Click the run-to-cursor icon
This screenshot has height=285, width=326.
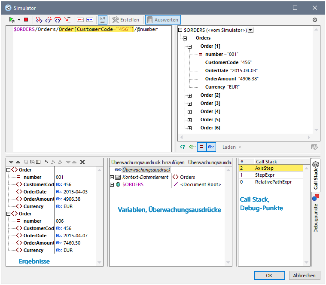point(67,20)
